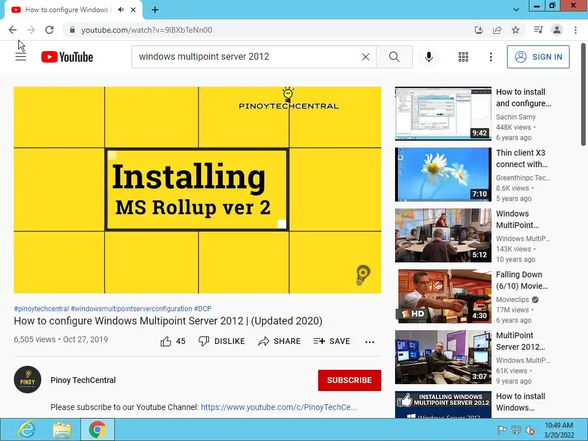Open network icon in system tray
588x441 pixels.
[516, 430]
